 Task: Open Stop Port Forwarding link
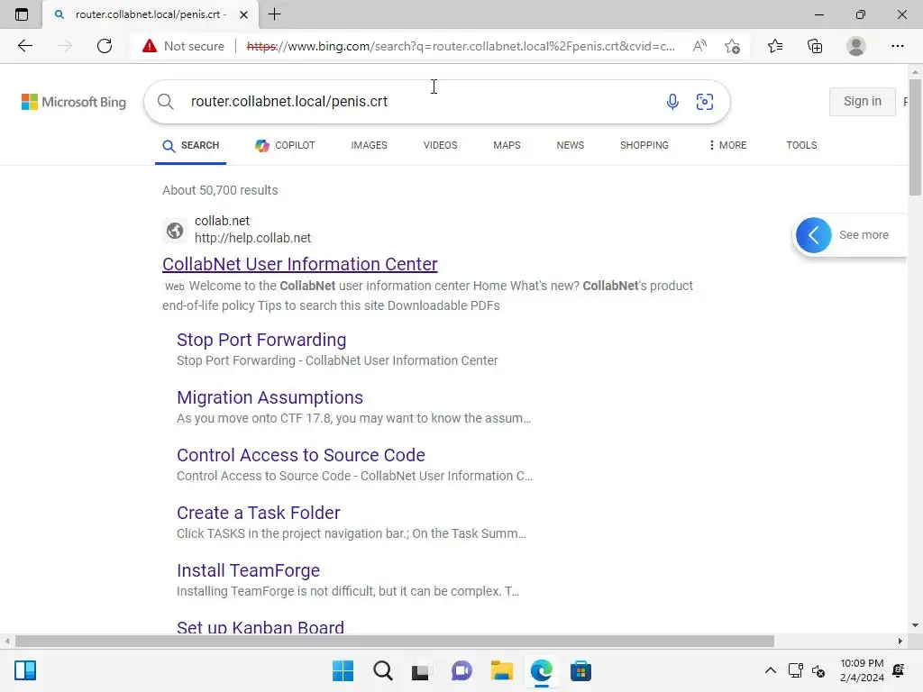coord(261,340)
